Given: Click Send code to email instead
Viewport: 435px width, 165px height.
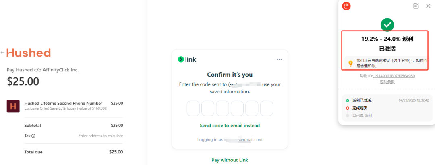Looking at the screenshot, I should point(230,126).
